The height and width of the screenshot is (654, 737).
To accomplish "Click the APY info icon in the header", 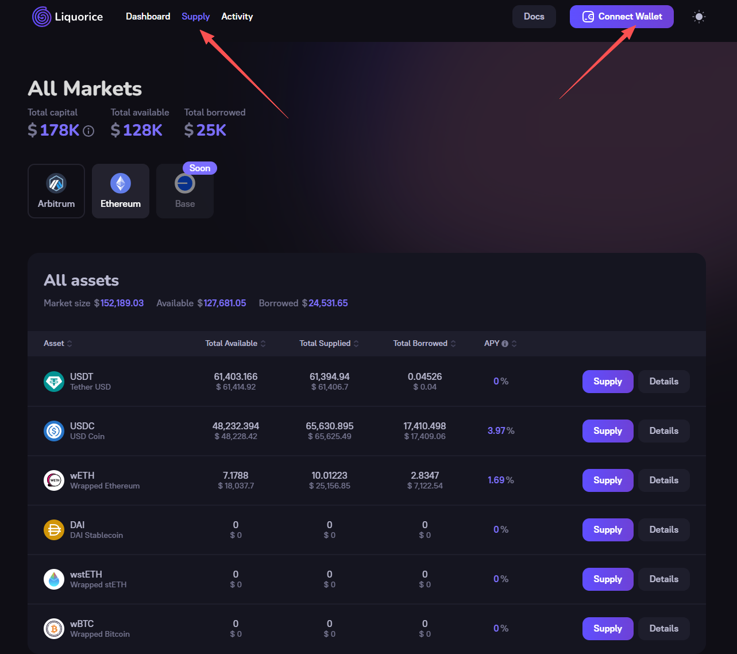I will (x=505, y=344).
